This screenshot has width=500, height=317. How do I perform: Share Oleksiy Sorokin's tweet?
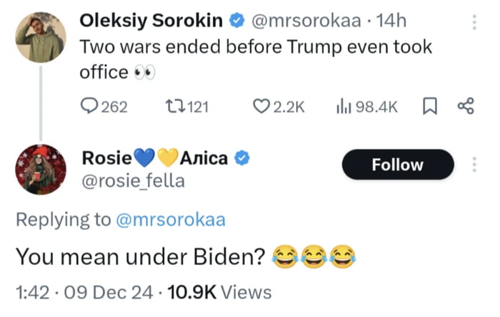point(466,106)
